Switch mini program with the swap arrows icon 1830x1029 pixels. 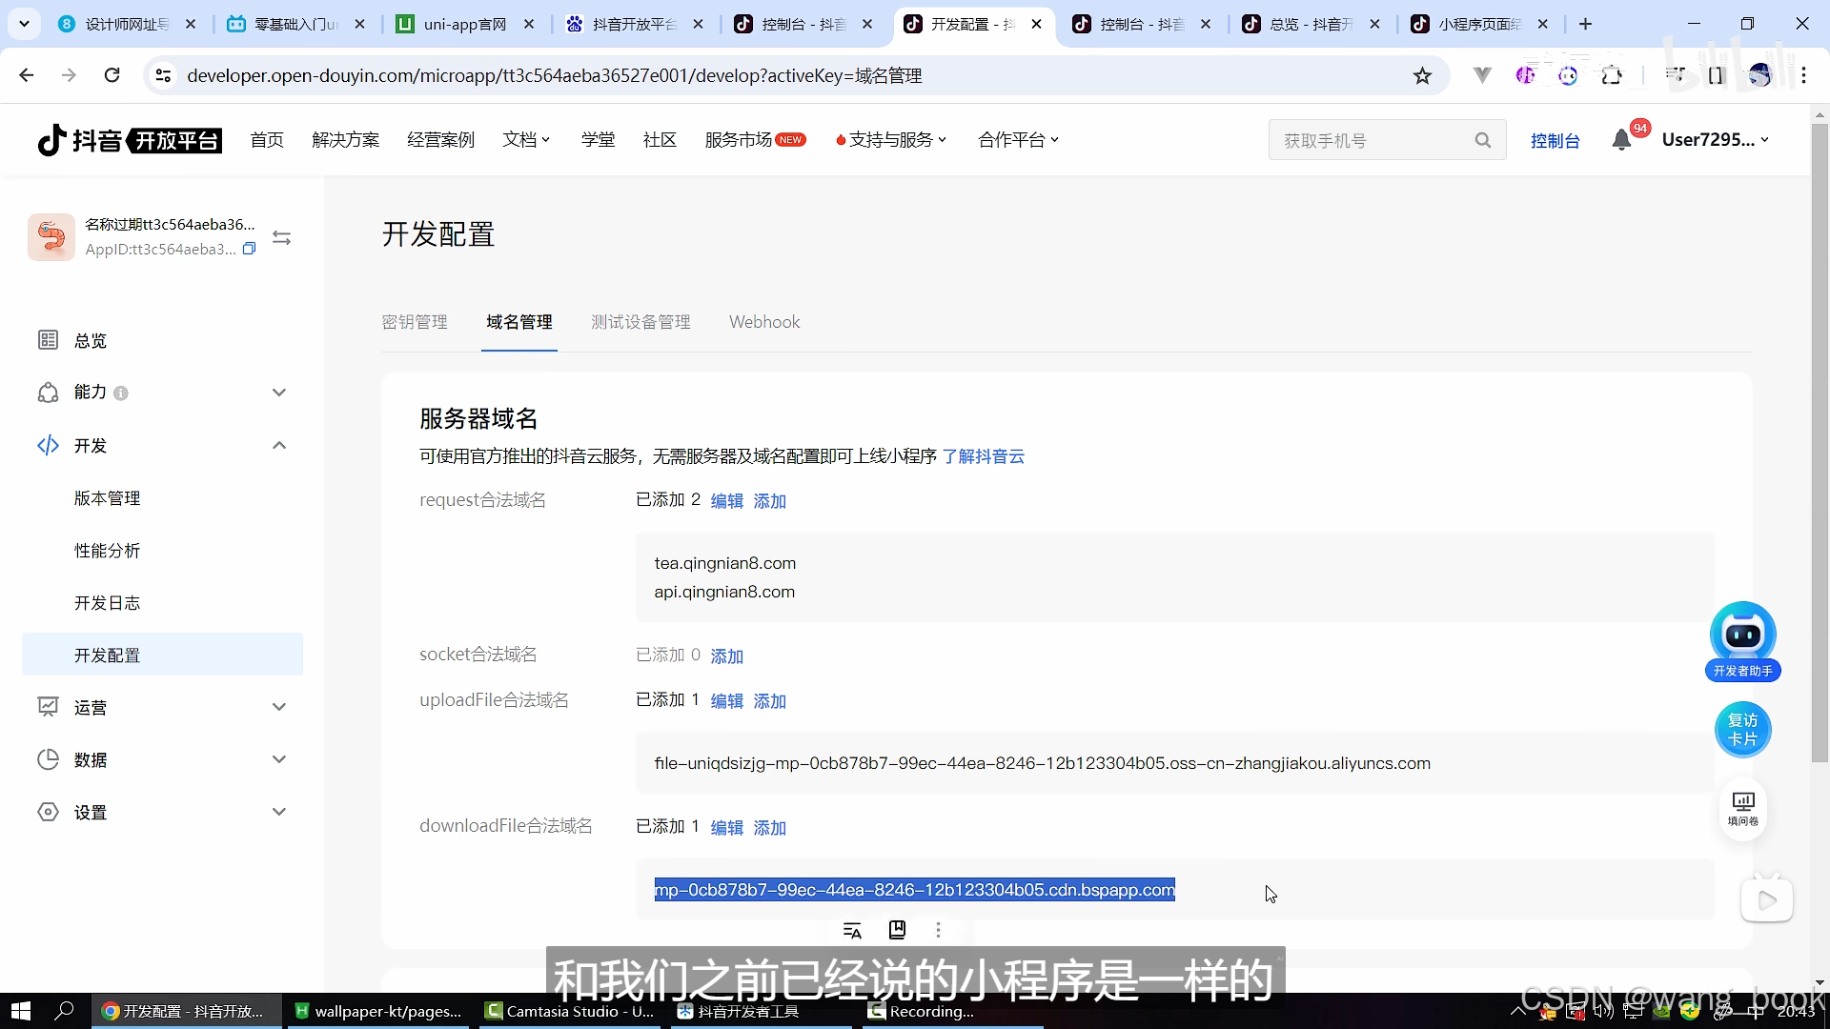pyautogui.click(x=281, y=237)
